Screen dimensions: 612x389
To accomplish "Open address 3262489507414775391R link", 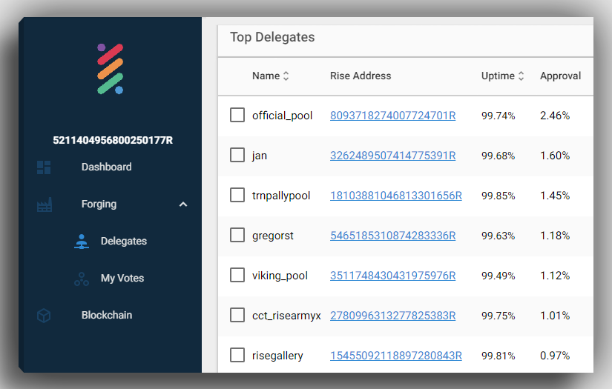I will pyautogui.click(x=392, y=156).
